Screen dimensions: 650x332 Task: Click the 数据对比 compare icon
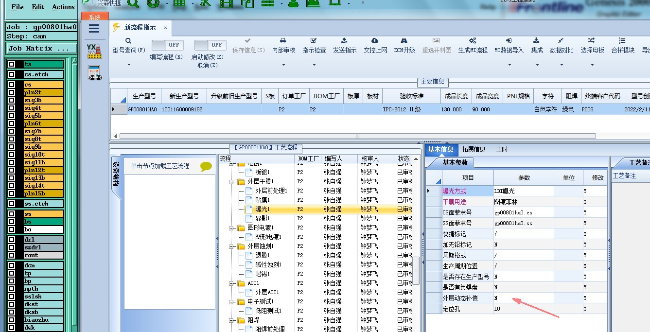click(561, 41)
